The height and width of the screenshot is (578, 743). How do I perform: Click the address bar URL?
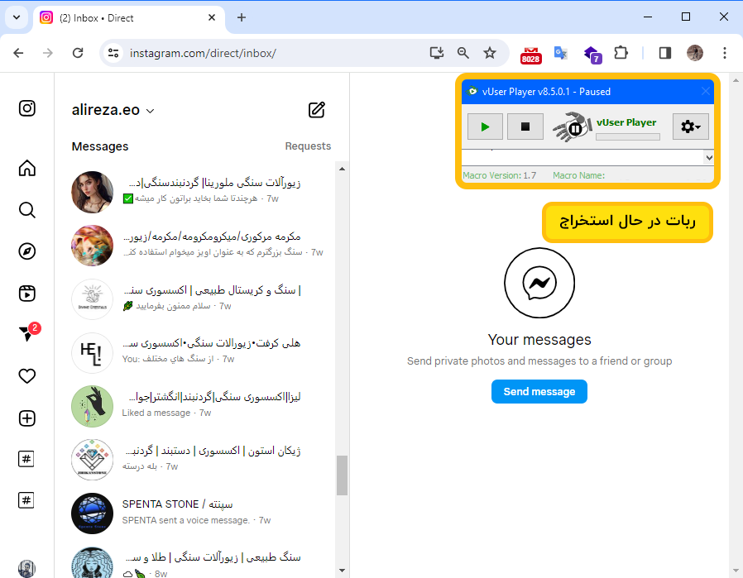click(203, 53)
